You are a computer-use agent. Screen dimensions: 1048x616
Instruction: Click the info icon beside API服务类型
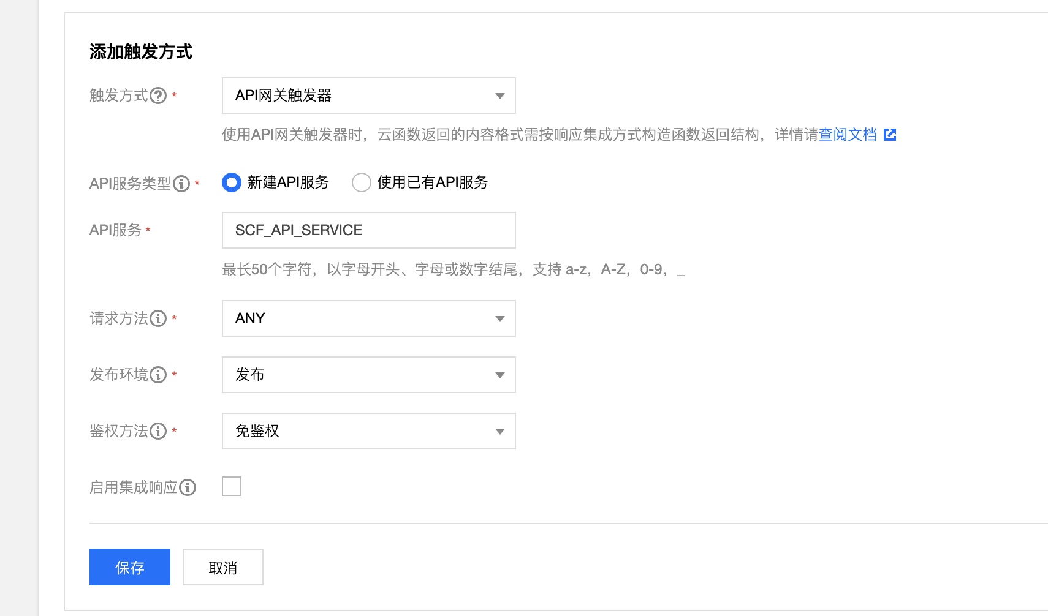pos(181,182)
